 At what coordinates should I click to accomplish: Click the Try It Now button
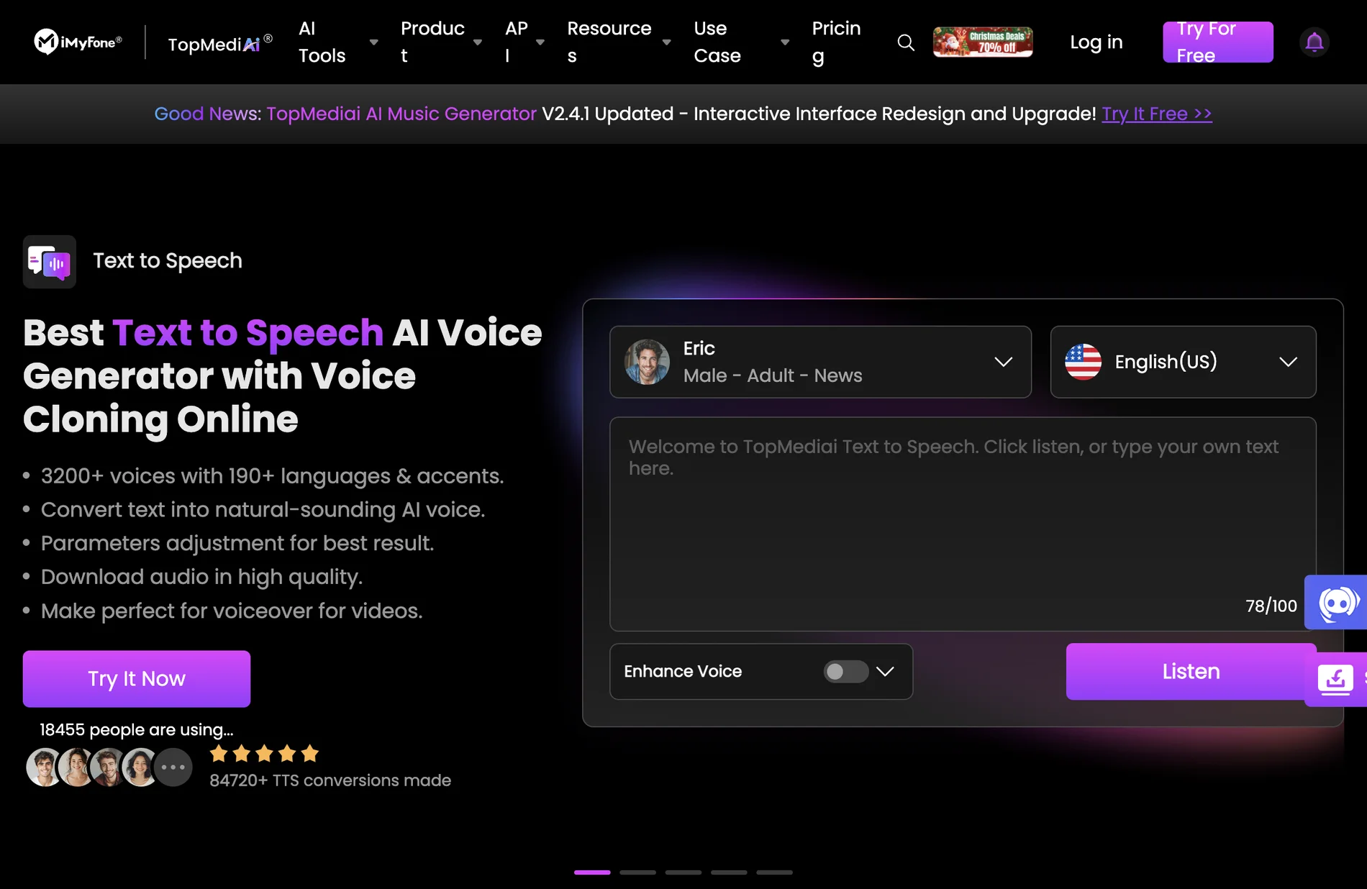(137, 678)
